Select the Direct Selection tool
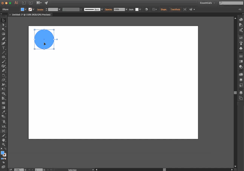The width and height of the screenshot is (244, 171). pos(4,25)
